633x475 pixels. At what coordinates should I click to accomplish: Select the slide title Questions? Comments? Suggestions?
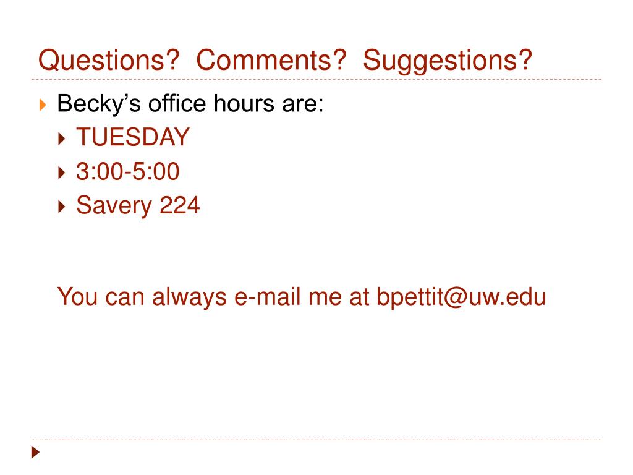pyautogui.click(x=286, y=61)
